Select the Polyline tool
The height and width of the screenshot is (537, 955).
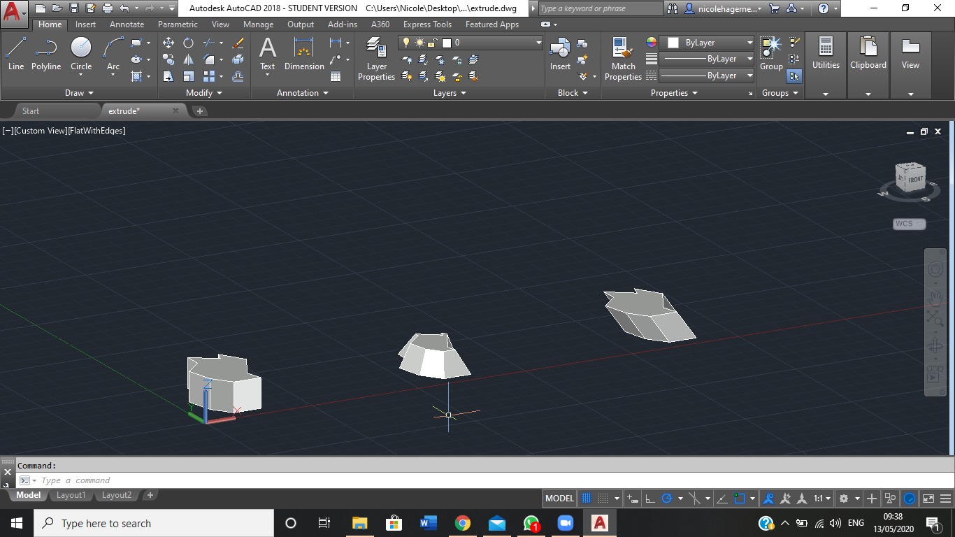pyautogui.click(x=46, y=52)
